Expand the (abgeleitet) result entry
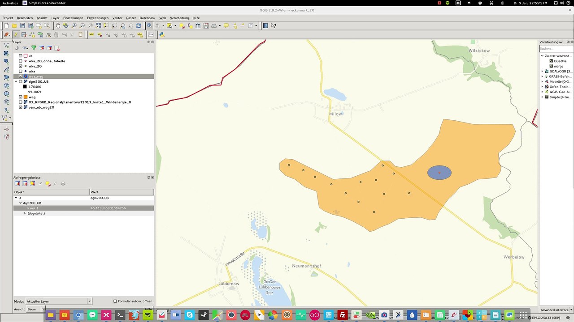 point(25,213)
